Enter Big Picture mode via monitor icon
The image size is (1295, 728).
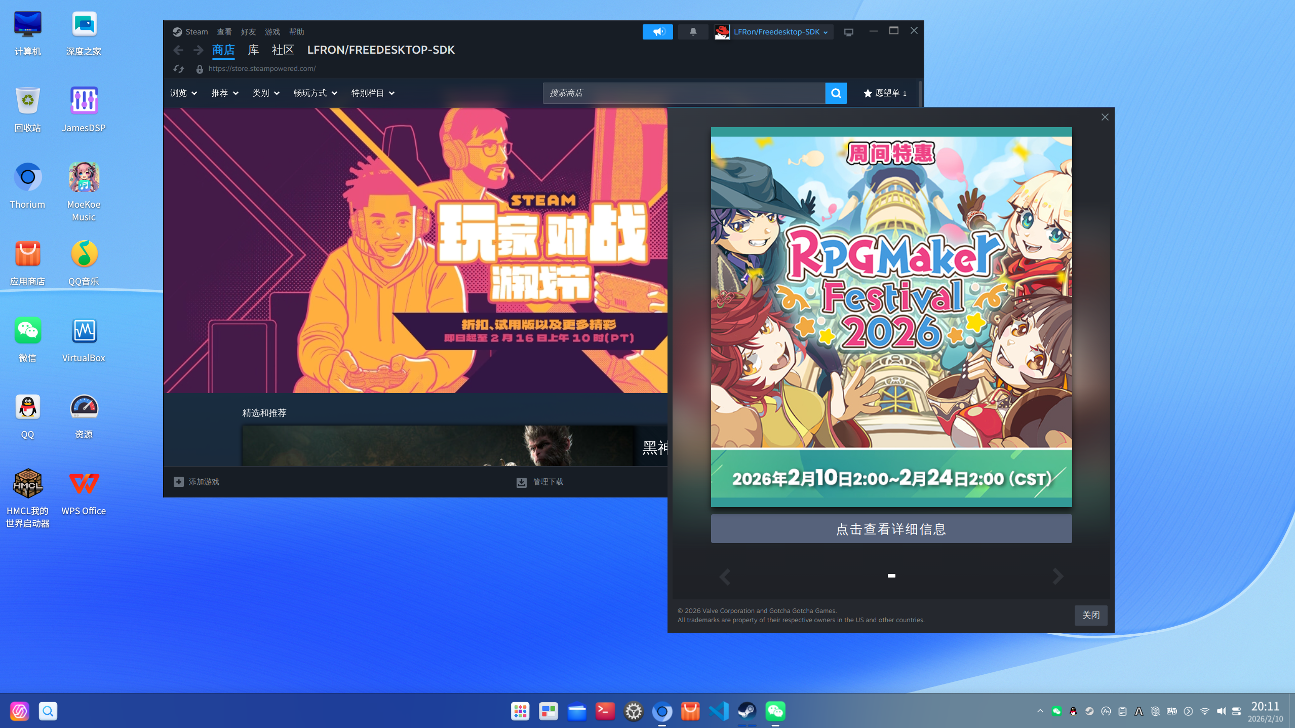848,31
